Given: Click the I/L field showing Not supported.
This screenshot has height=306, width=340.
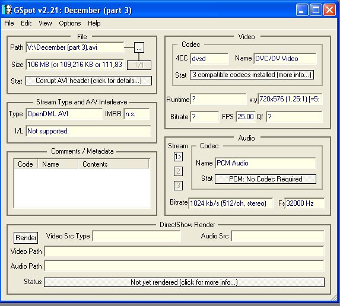Looking at the screenshot, I should click(x=88, y=131).
